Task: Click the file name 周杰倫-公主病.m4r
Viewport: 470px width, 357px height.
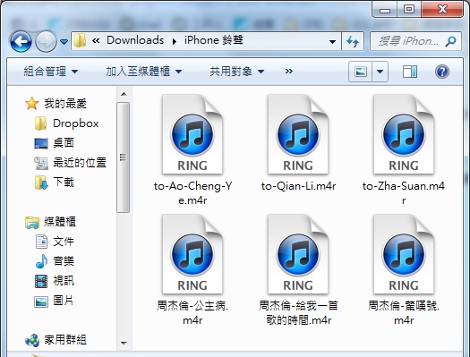Action: (192, 313)
